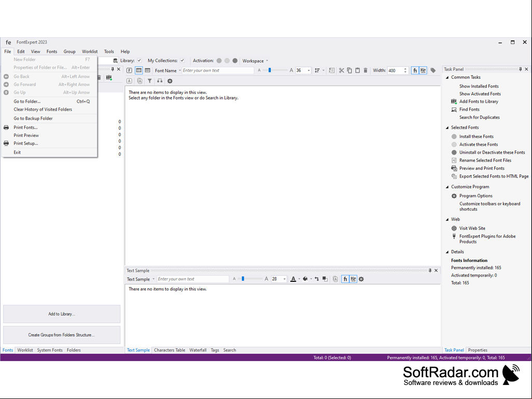Collapse the Web section

coord(447,219)
